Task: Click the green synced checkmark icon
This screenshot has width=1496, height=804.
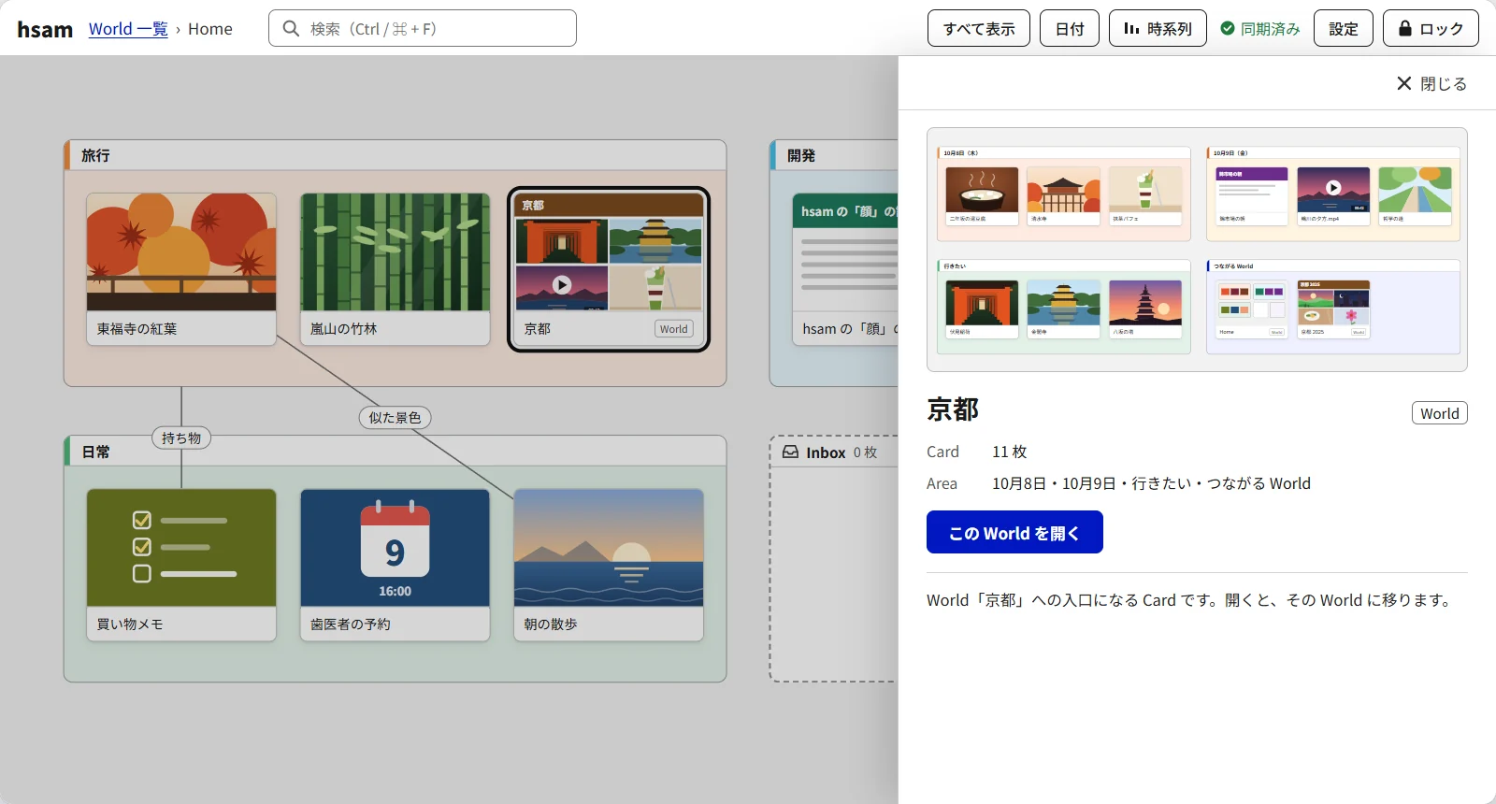Action: 1228,29
